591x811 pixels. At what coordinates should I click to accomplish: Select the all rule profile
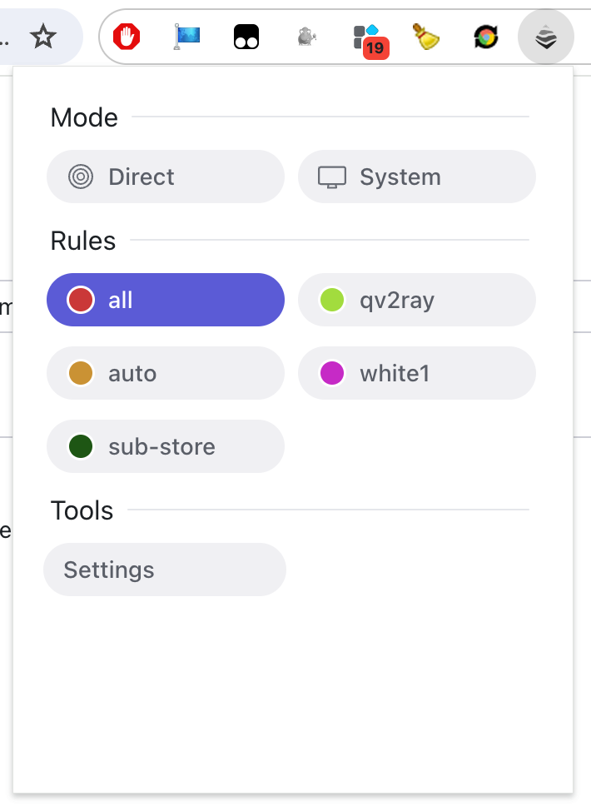point(166,300)
